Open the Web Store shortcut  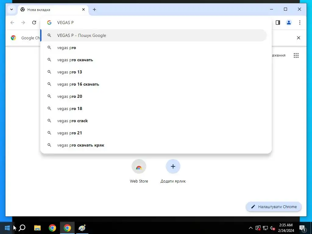click(139, 171)
